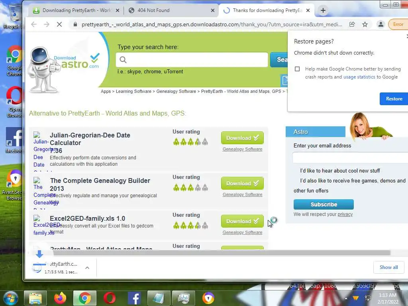Open Genealogy Software link under Excel2GED
This screenshot has width=408, height=306.
242,232
